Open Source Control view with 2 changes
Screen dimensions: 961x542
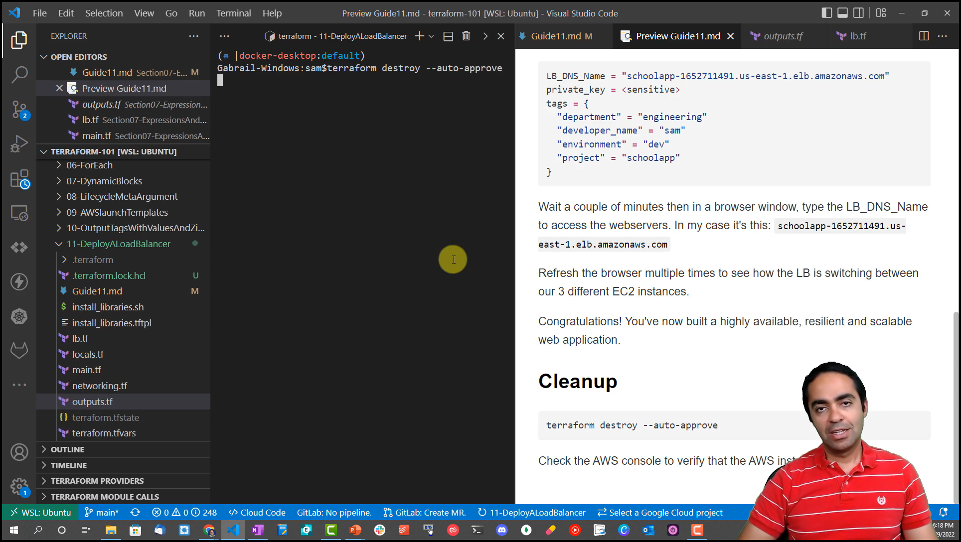(19, 110)
